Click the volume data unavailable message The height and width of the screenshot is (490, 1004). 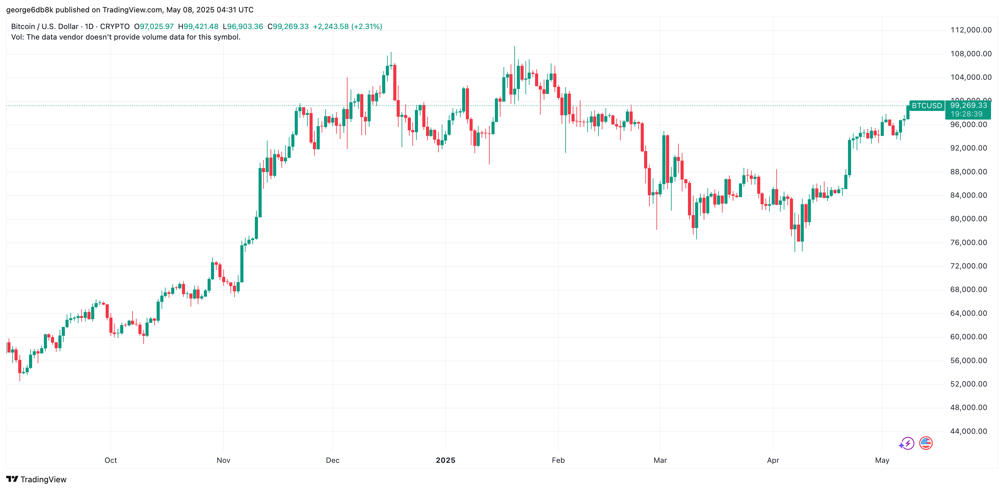point(125,37)
